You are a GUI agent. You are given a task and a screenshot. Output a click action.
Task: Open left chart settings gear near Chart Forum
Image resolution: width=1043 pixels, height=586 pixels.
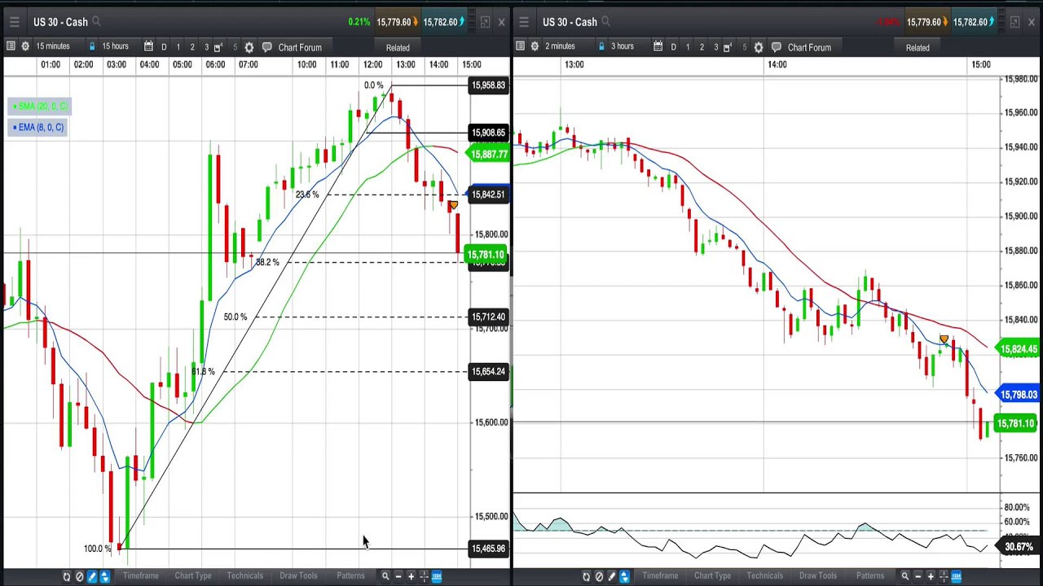point(249,47)
